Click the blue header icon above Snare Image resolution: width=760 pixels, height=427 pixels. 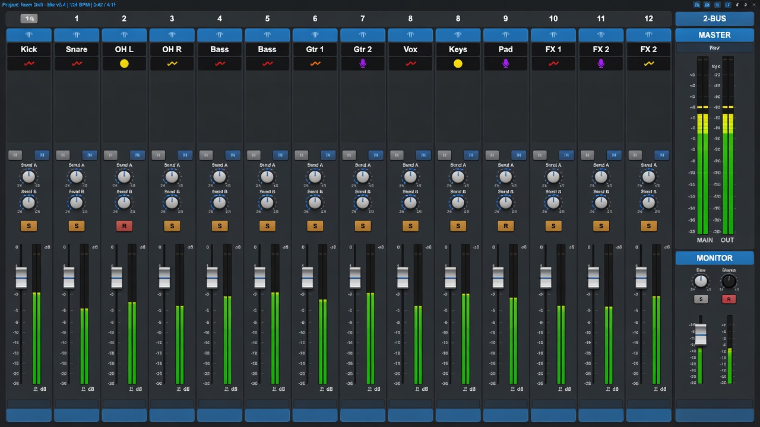pos(76,35)
